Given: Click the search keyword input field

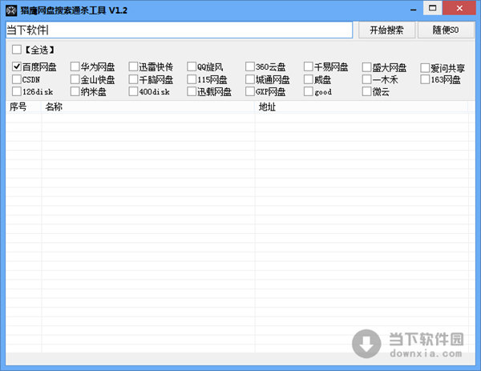Looking at the screenshot, I should click(179, 30).
